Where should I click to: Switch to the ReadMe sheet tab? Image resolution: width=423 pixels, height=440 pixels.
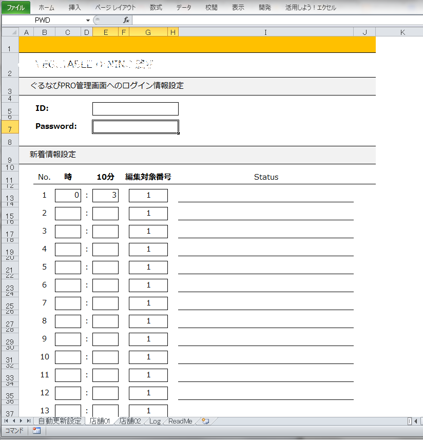pos(180,421)
